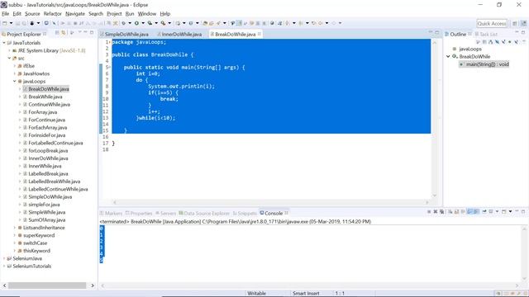Click the Debug launch toolbar icon
This screenshot has width=529, height=297.
point(123,23)
